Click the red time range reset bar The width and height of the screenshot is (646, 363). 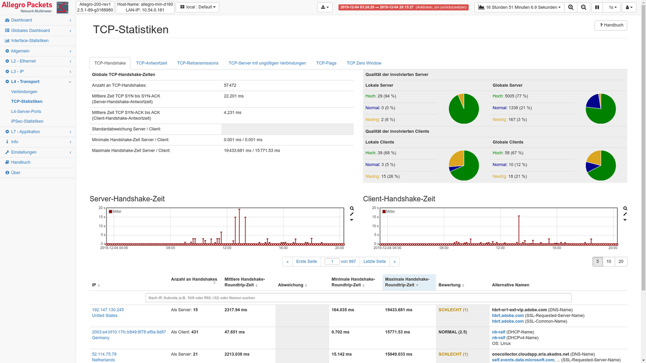[x=403, y=7]
